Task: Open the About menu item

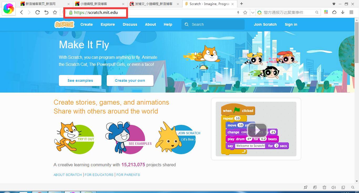Action: pyautogui.click(x=150, y=24)
